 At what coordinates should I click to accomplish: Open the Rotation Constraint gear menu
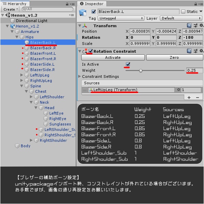click(x=201, y=51)
